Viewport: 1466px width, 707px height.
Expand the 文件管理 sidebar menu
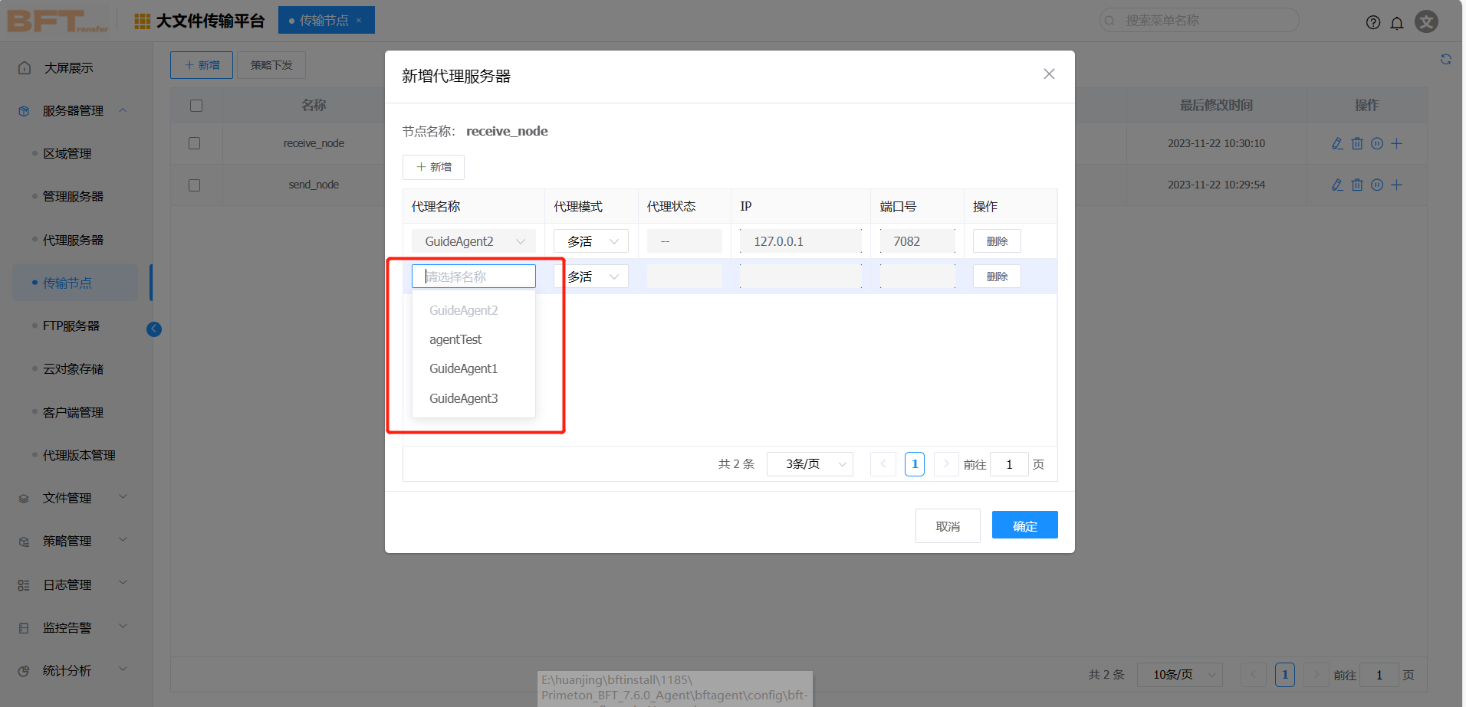pyautogui.click(x=73, y=498)
